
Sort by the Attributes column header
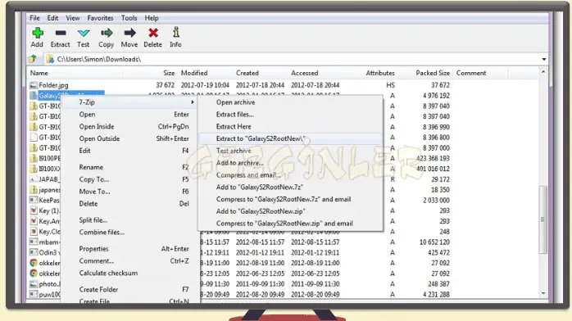coord(380,73)
